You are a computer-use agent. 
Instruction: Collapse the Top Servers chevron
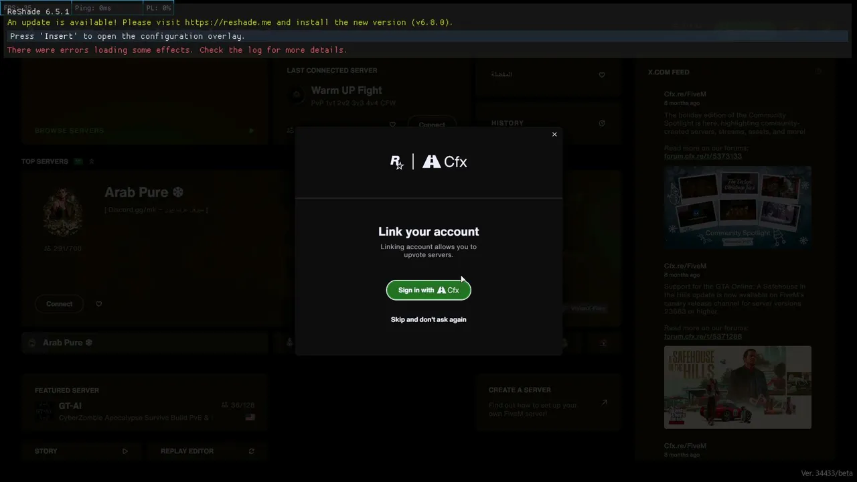[x=92, y=161]
